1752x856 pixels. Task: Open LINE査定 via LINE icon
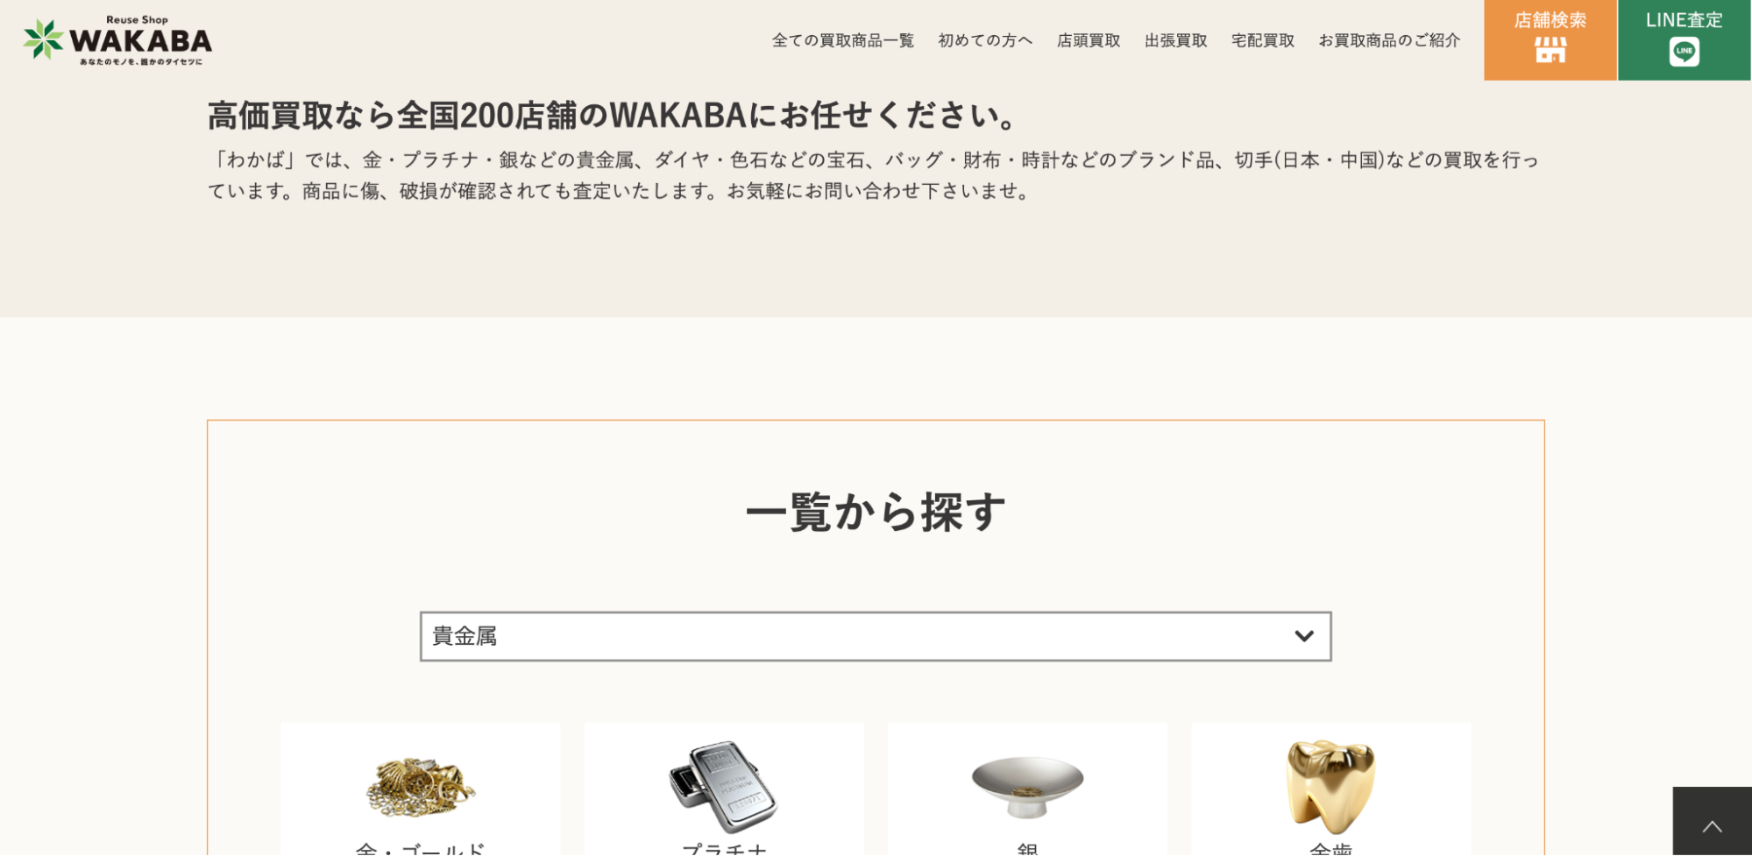tap(1684, 52)
